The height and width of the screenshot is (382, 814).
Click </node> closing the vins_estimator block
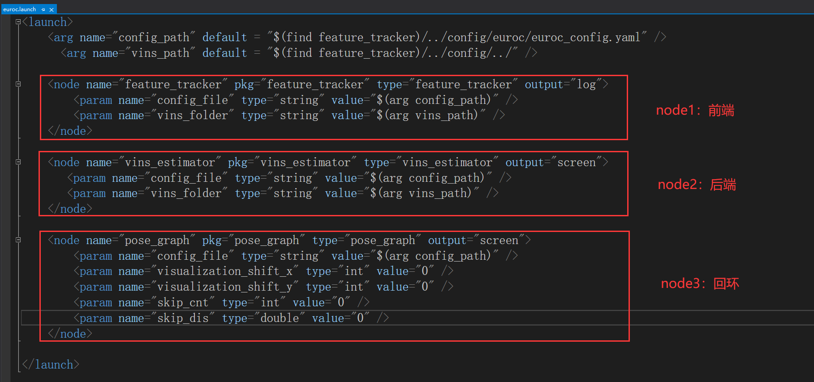tap(70, 209)
